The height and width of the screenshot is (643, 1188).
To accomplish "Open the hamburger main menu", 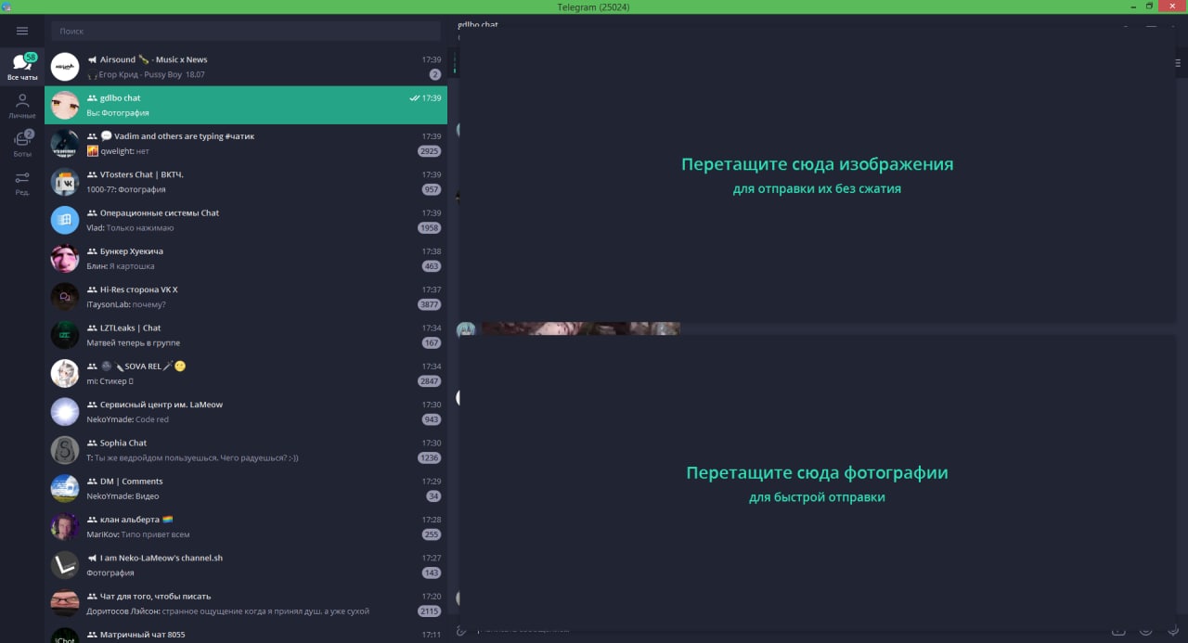I will (x=22, y=31).
